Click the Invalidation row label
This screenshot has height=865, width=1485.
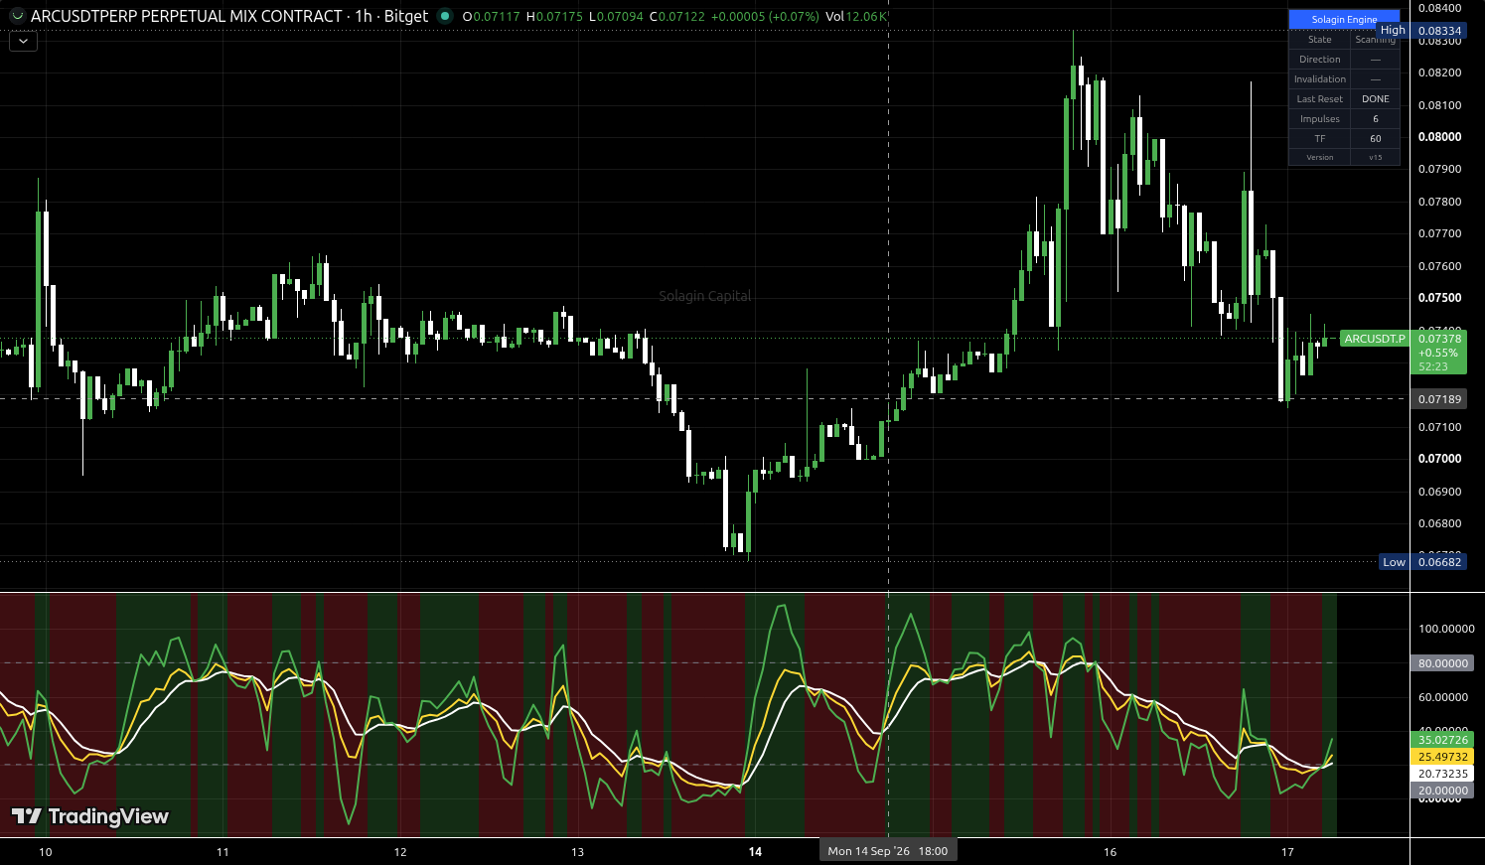coord(1319,79)
